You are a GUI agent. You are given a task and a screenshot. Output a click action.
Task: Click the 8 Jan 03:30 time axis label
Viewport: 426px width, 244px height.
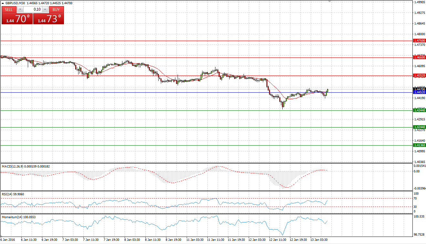click(x=132, y=240)
